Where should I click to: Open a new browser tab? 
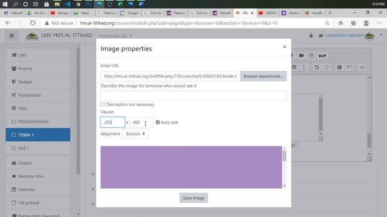330,13
